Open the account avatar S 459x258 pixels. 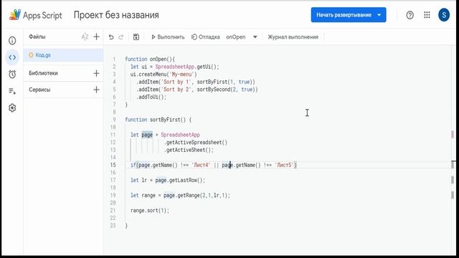tap(444, 15)
